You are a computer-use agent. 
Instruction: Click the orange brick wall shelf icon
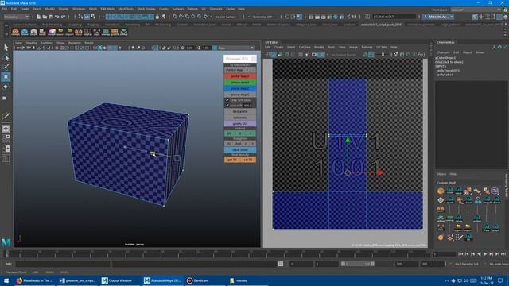[x=115, y=32]
